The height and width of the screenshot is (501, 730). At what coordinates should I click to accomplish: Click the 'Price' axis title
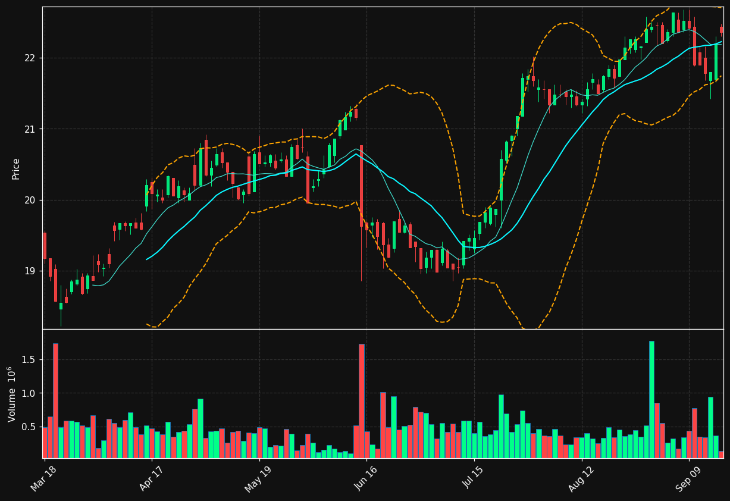pyautogui.click(x=16, y=168)
